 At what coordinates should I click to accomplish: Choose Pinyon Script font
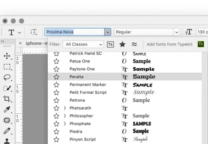tap(83, 139)
